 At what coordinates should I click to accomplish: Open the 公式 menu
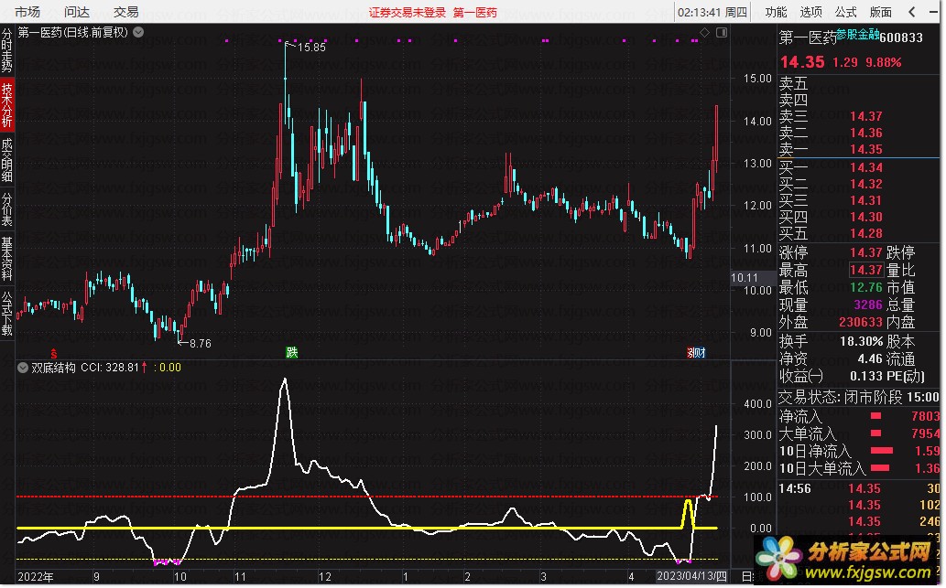point(845,12)
